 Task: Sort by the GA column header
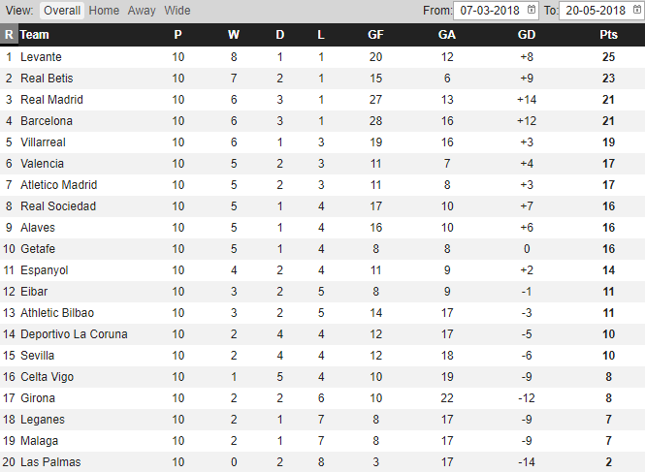pos(447,35)
